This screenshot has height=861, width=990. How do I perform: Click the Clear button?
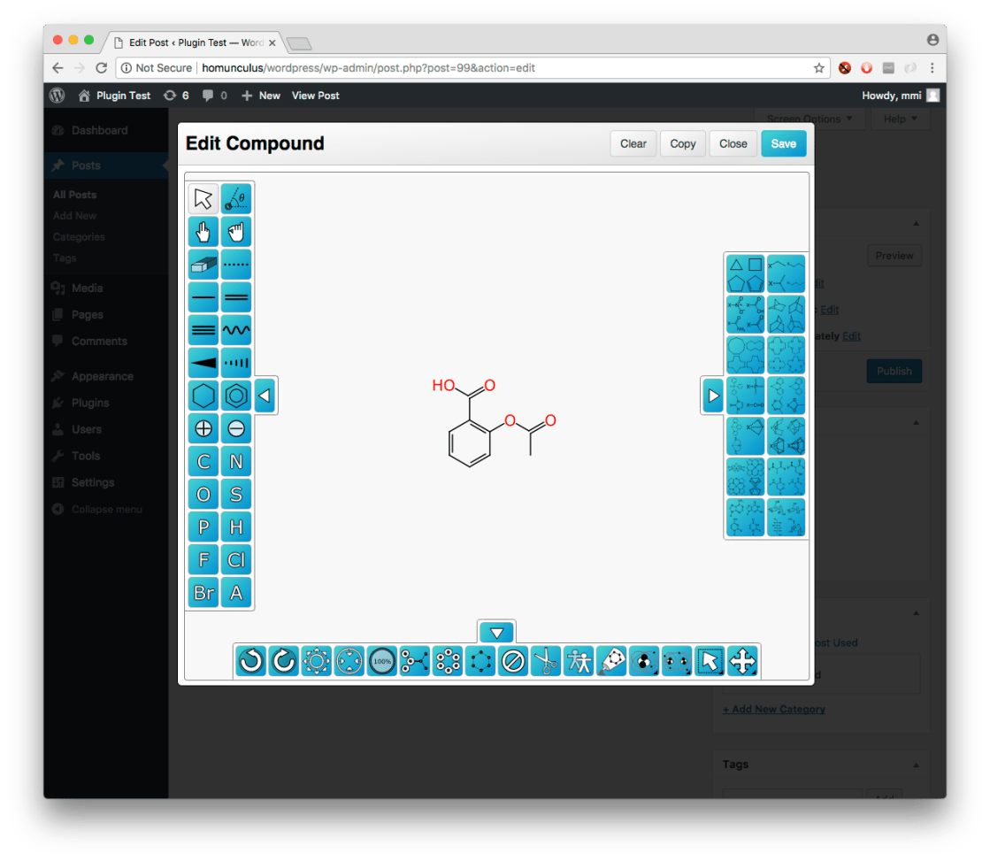tap(633, 143)
